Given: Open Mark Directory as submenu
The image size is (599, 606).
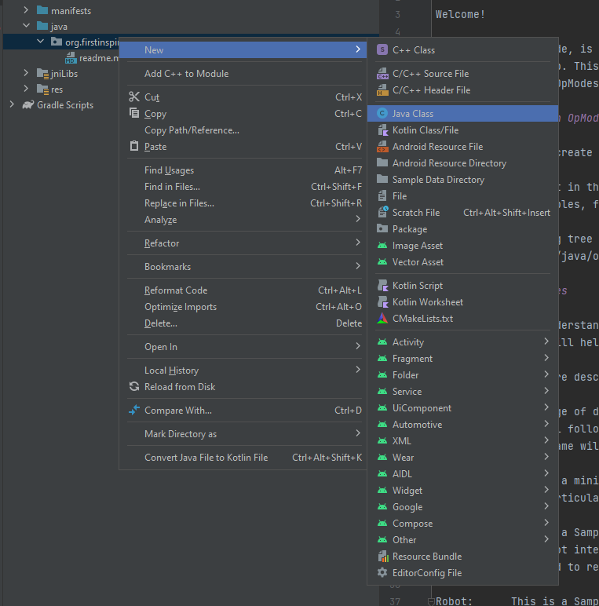Looking at the screenshot, I should pyautogui.click(x=243, y=434).
